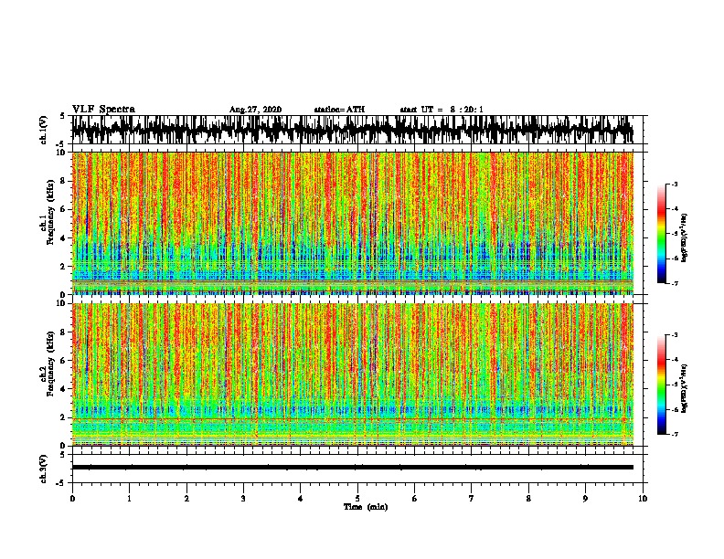Click the "5" volt tick on ch.1(V) axis
This screenshot has width=724, height=559.
click(x=62, y=116)
